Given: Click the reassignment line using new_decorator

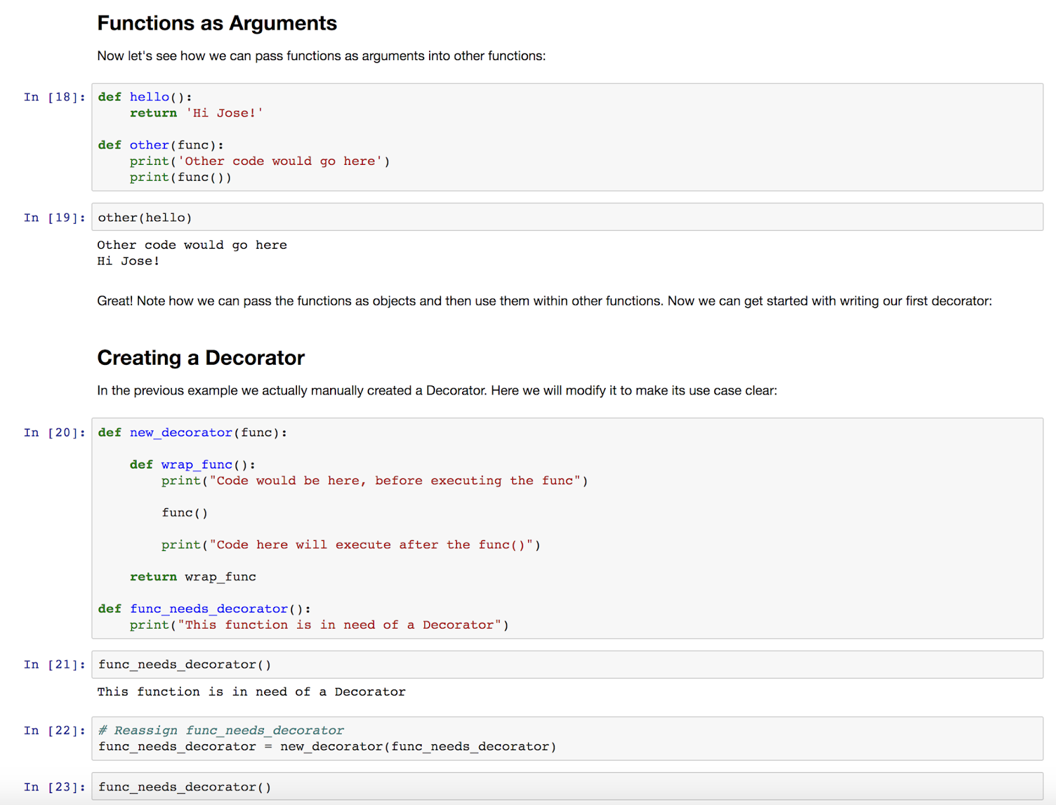Looking at the screenshot, I should coord(326,746).
